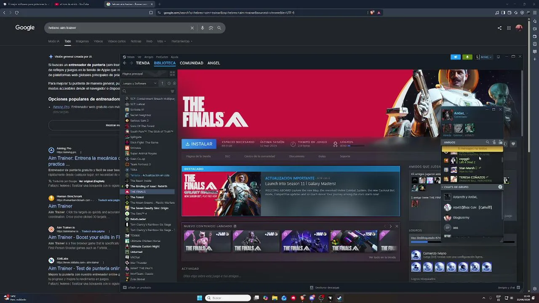
Task: Open the Tienda tab in Steam
Action: [x=143, y=63]
